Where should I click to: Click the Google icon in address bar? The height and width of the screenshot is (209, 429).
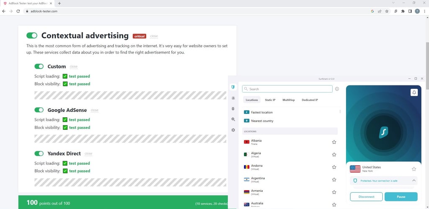372,11
